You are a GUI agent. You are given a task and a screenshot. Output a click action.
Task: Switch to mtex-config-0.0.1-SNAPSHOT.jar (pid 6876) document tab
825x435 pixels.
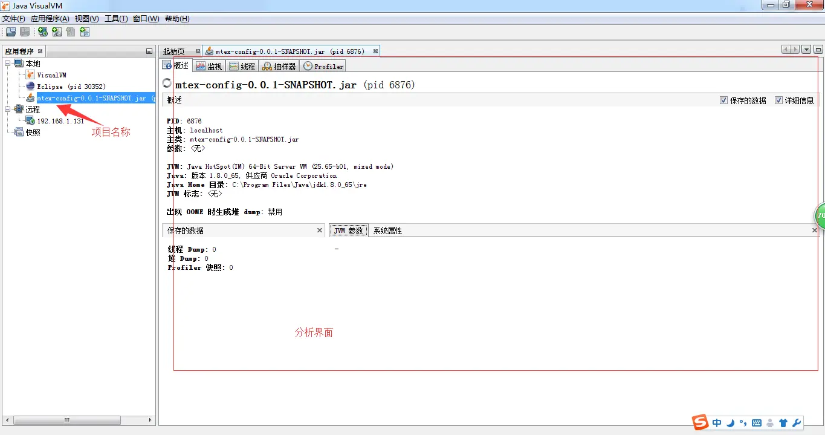click(x=290, y=51)
